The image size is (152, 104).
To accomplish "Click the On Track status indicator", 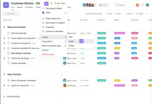I will click(x=60, y=3).
